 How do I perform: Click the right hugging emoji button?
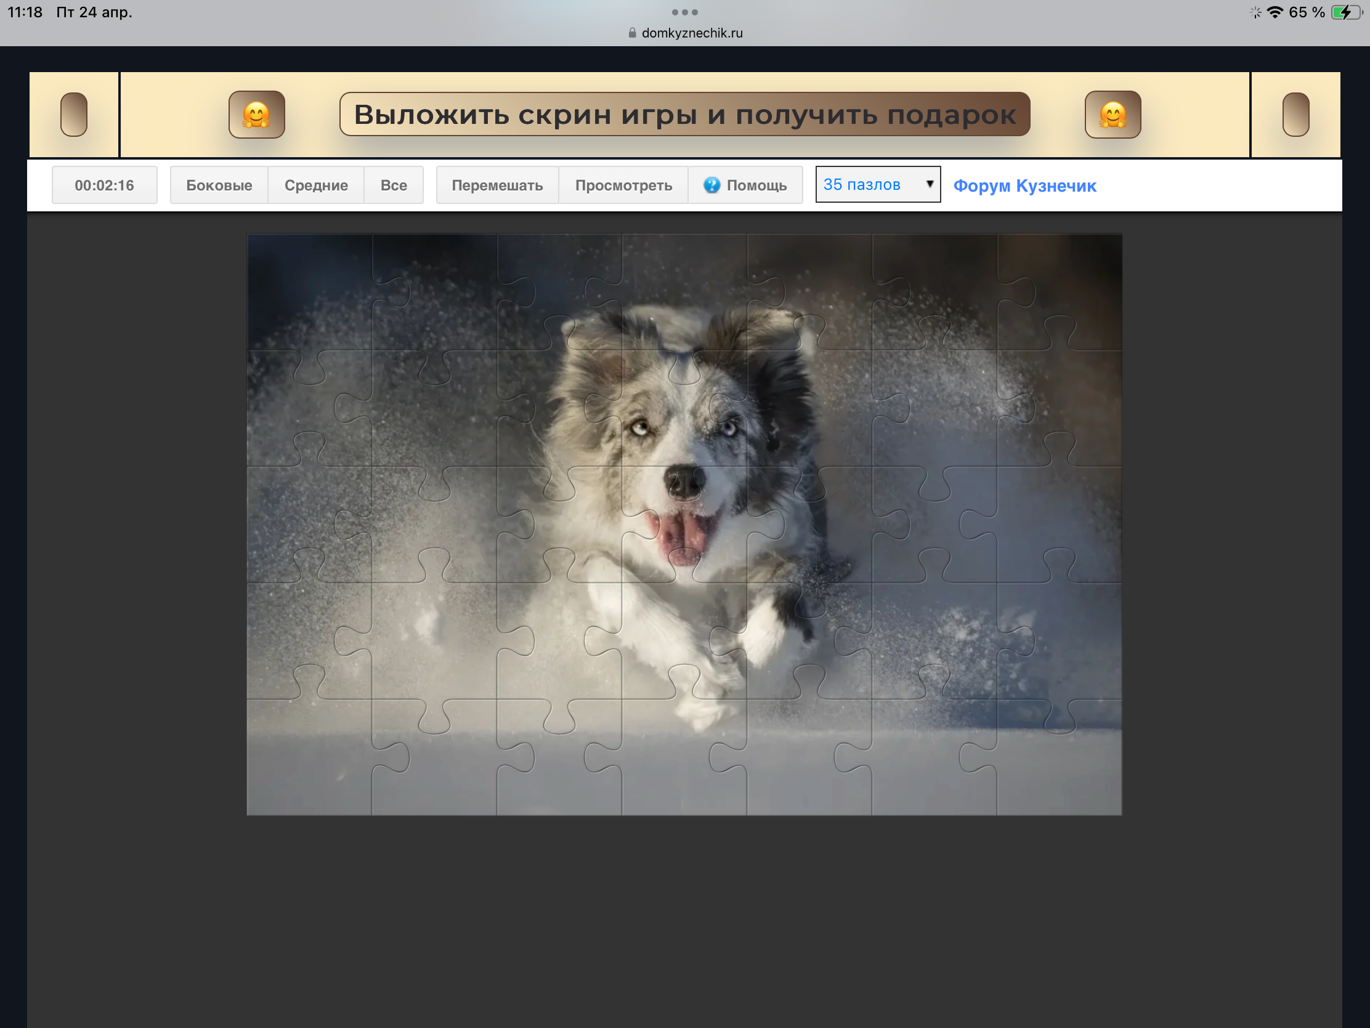pos(1113,115)
